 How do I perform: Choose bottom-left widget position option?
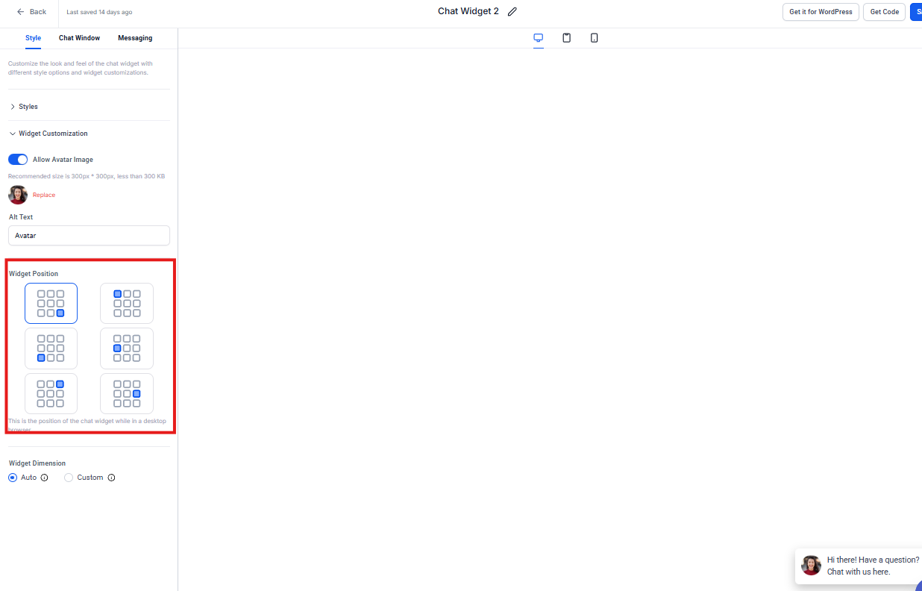(51, 348)
